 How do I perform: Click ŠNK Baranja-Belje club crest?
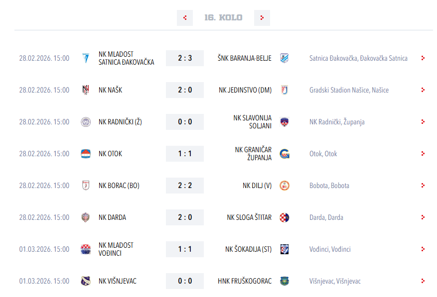(285, 58)
